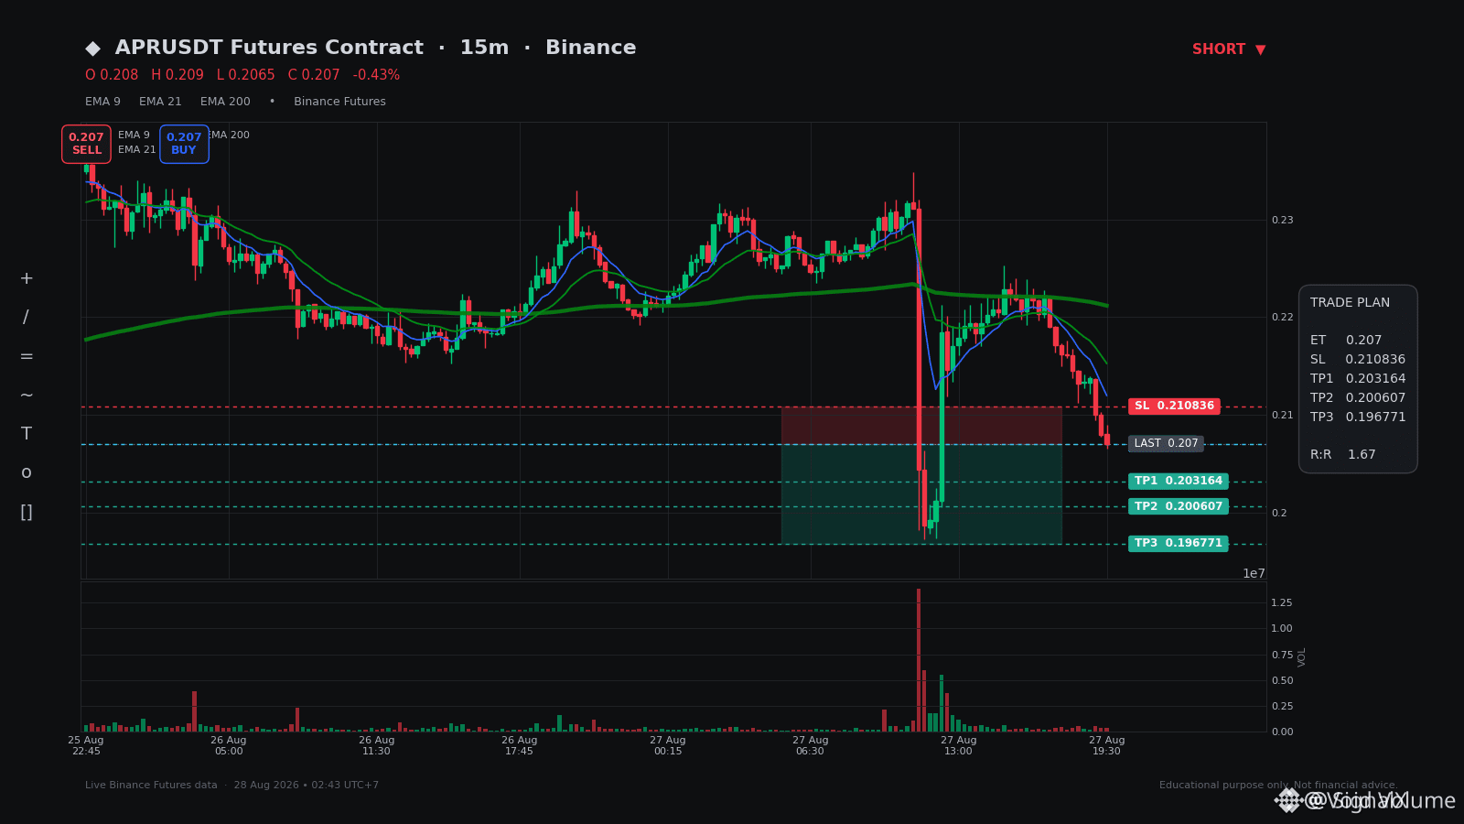Click the green take-profit reward zone rectangle
The image size is (1464, 824).
[921, 494]
